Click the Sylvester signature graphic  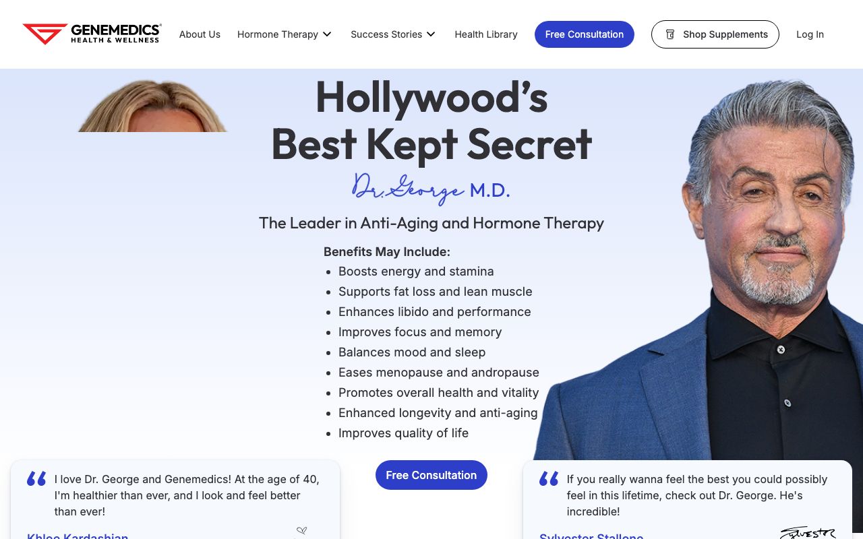808,532
